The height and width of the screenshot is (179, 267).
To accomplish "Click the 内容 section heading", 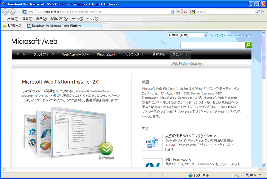I will coord(146,129).
